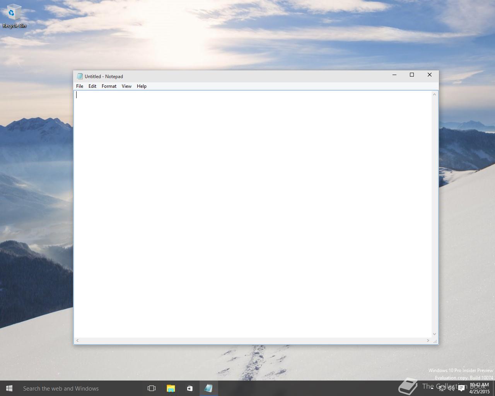Open File Explorer from the taskbar

coord(171,388)
